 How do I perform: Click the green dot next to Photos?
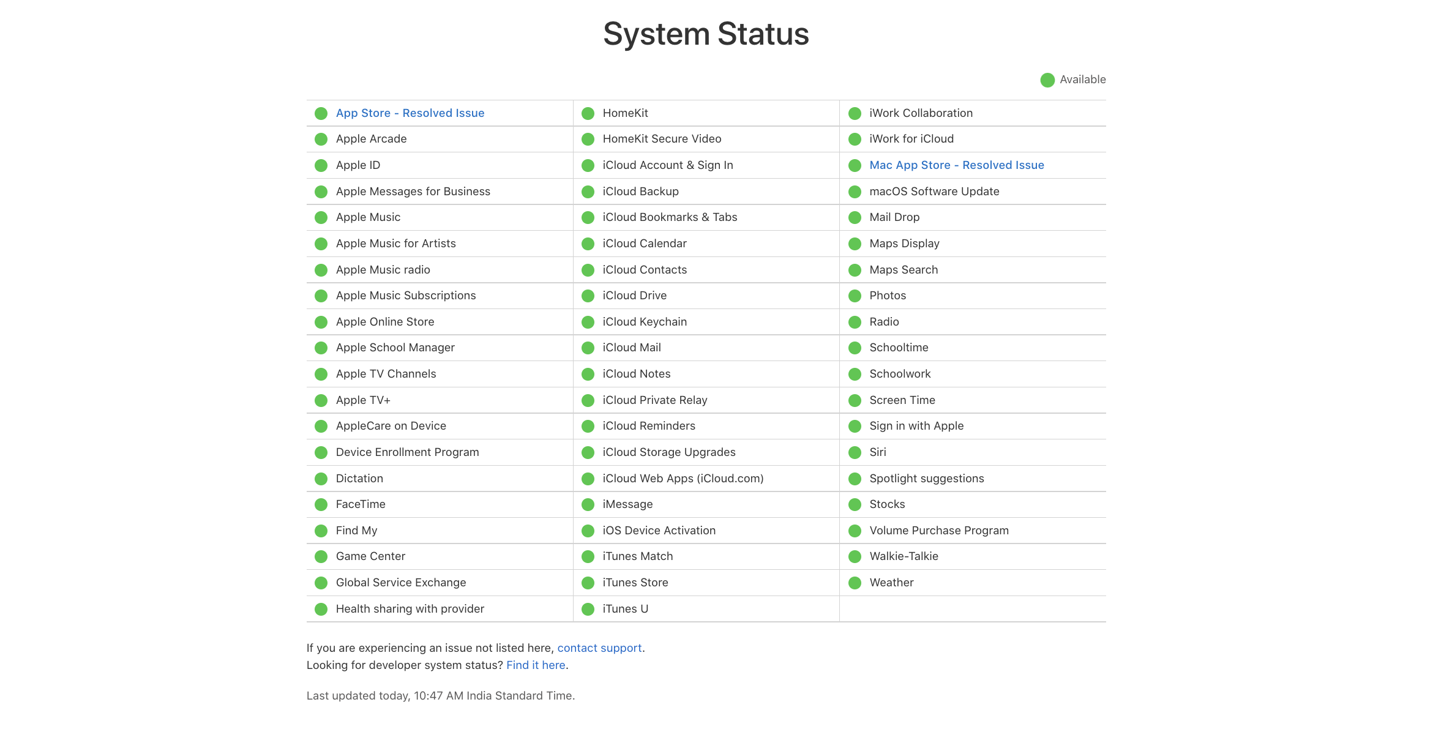[855, 296]
